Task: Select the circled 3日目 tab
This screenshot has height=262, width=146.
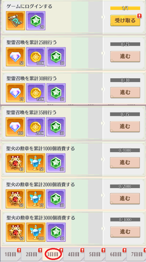Action: (53, 254)
